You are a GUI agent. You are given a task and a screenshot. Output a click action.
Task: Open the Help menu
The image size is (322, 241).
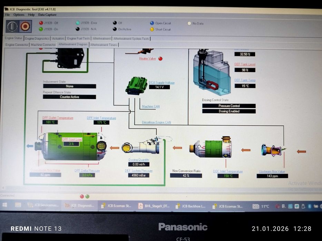click(31, 15)
